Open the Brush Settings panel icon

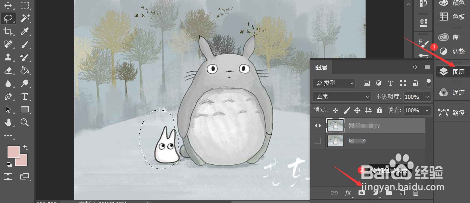click(x=423, y=43)
